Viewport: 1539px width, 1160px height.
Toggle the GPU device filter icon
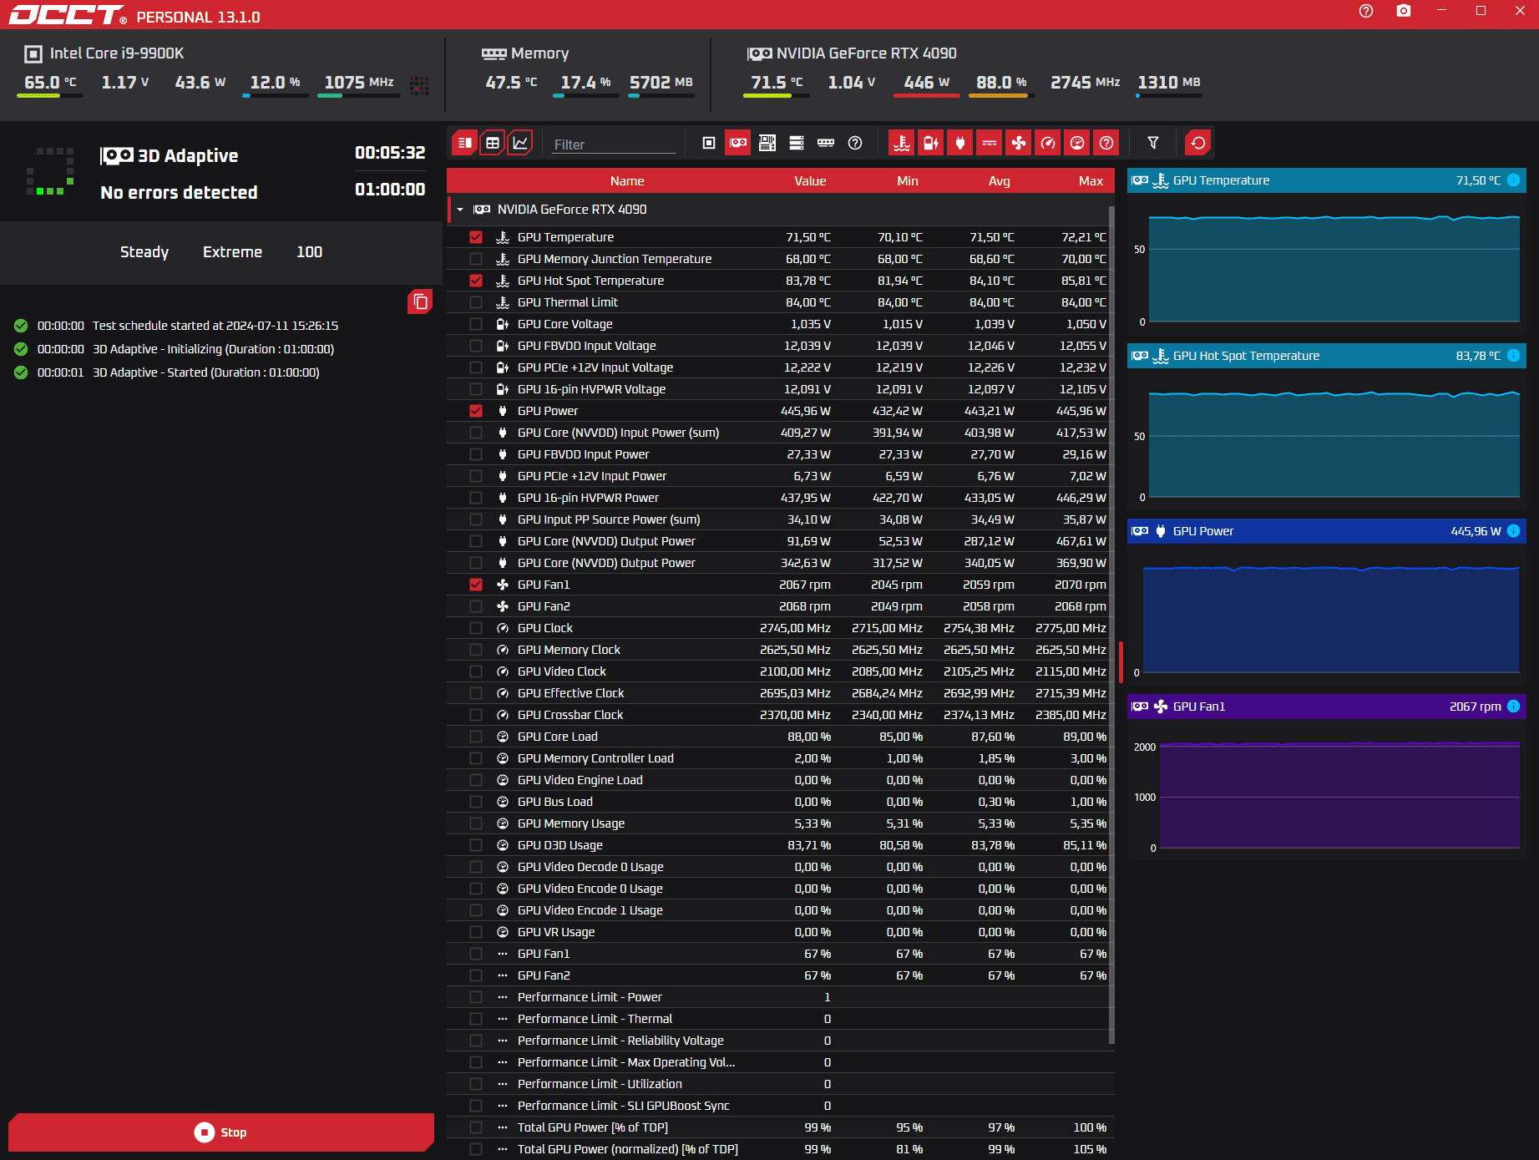pos(738,143)
